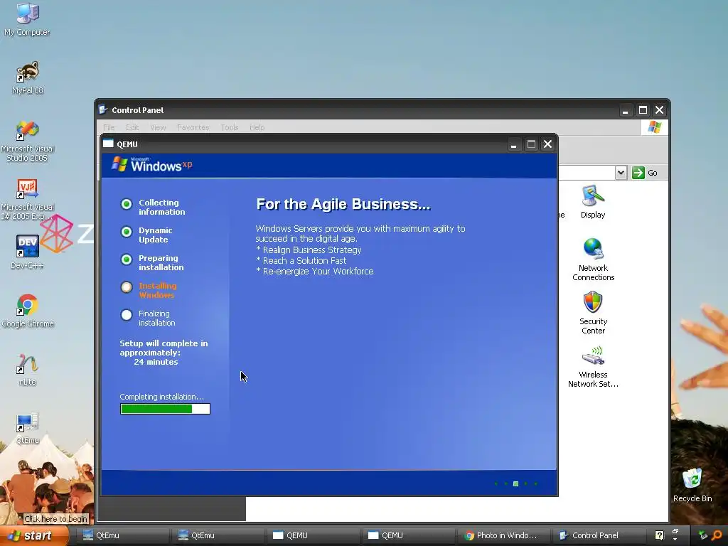Close the QEMU window
The width and height of the screenshot is (728, 546).
coord(548,144)
